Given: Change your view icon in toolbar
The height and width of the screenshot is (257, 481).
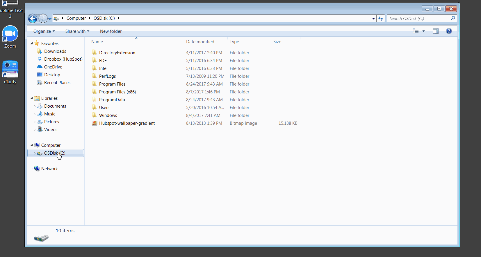Looking at the screenshot, I should click(416, 31).
